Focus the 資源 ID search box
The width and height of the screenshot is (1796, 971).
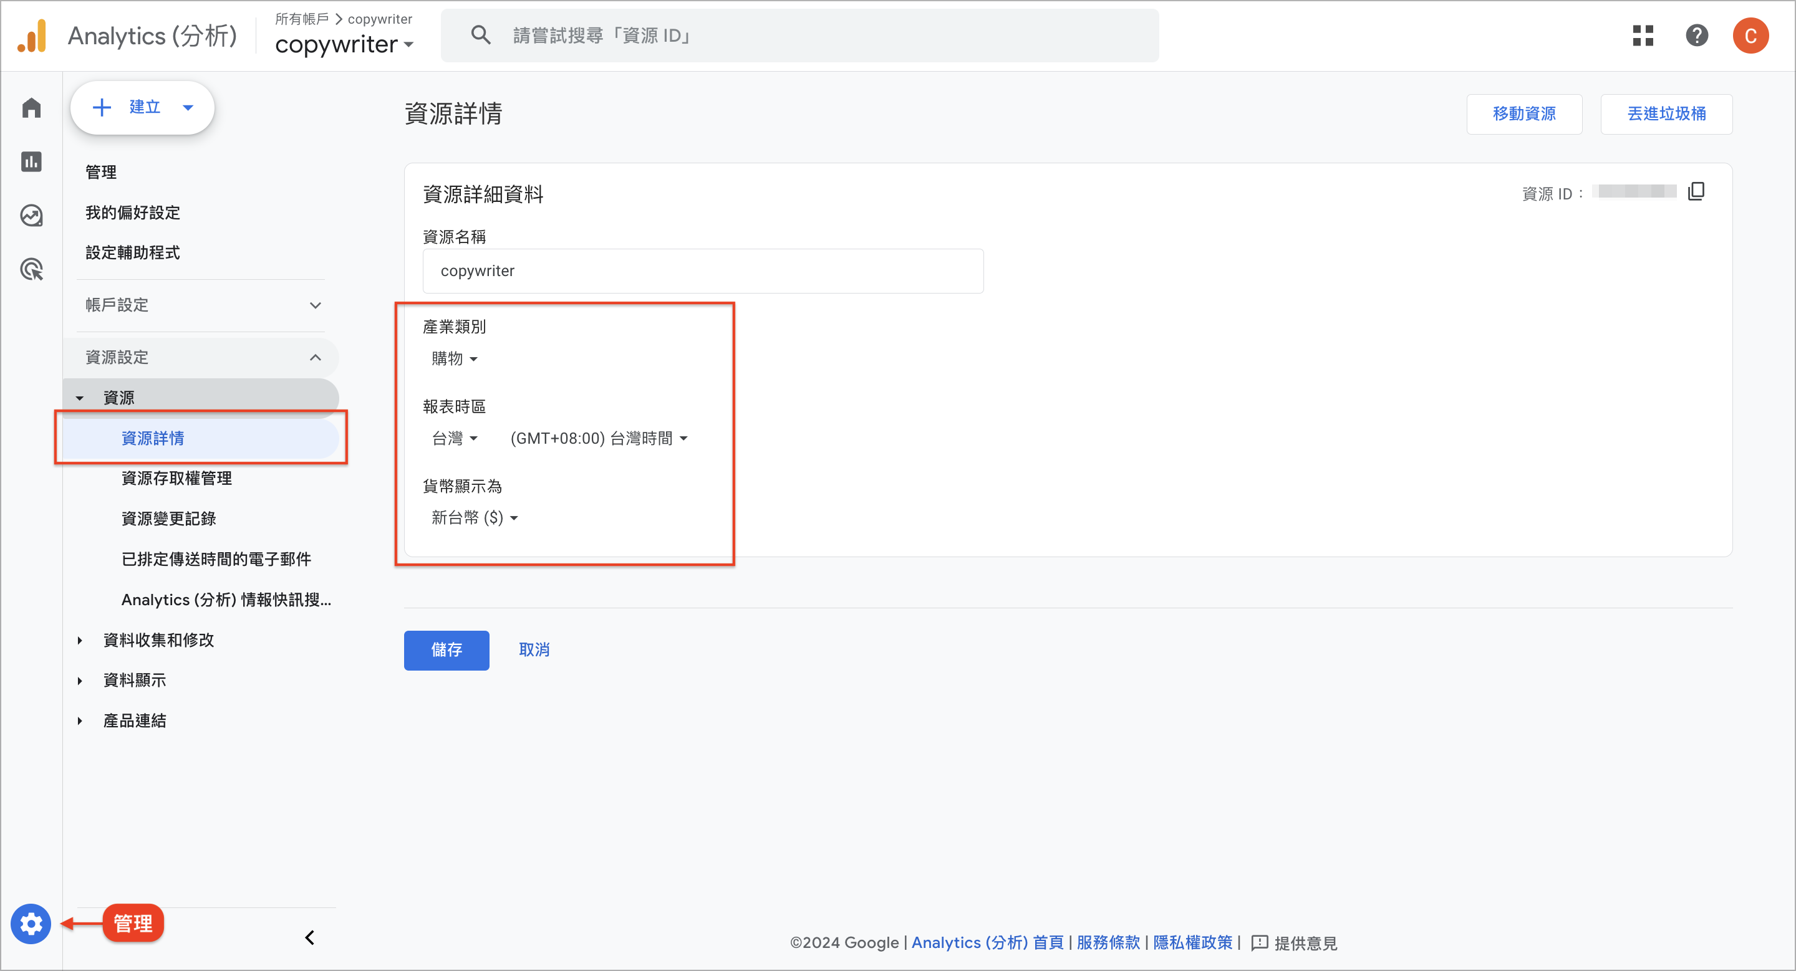coord(799,36)
